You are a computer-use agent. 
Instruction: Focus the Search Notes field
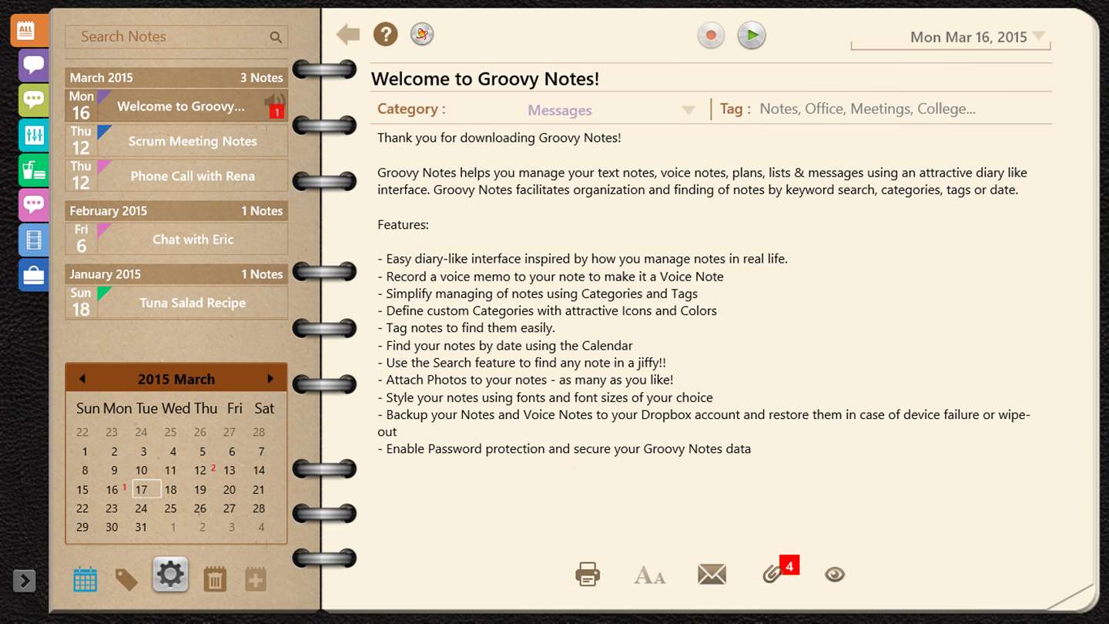[176, 37]
